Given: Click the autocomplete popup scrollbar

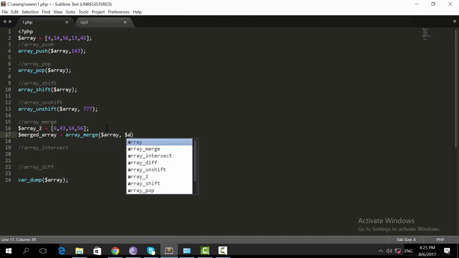Looking at the screenshot, I should [x=195, y=161].
